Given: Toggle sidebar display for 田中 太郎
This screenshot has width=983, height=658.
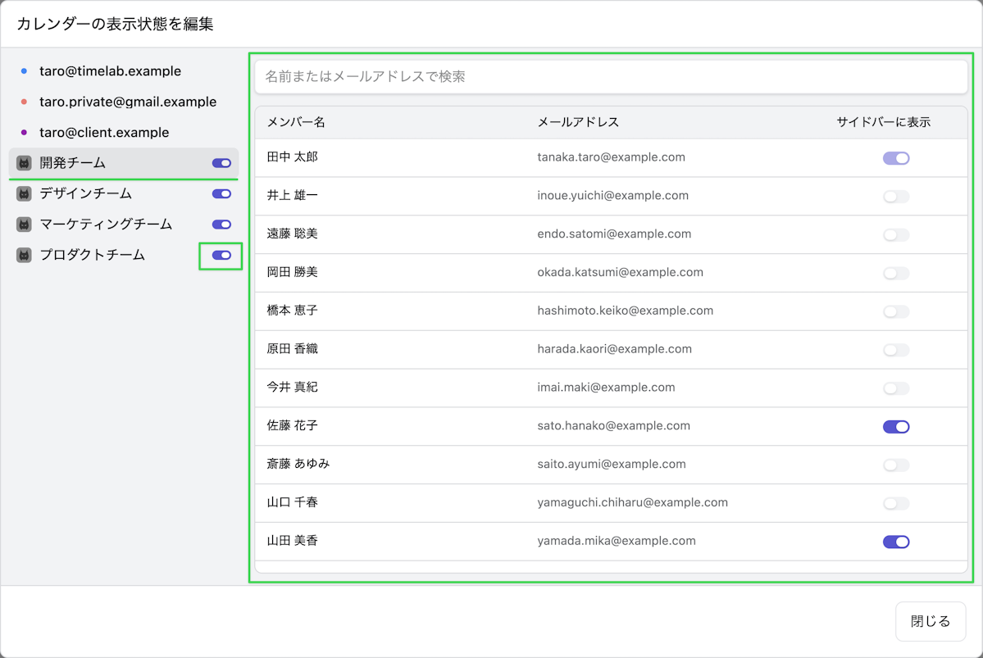Looking at the screenshot, I should tap(896, 158).
